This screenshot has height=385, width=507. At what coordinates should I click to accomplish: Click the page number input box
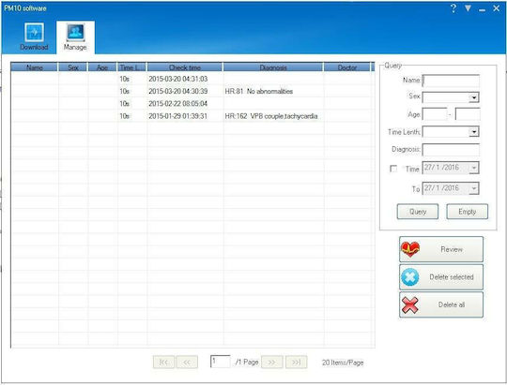[x=221, y=362]
